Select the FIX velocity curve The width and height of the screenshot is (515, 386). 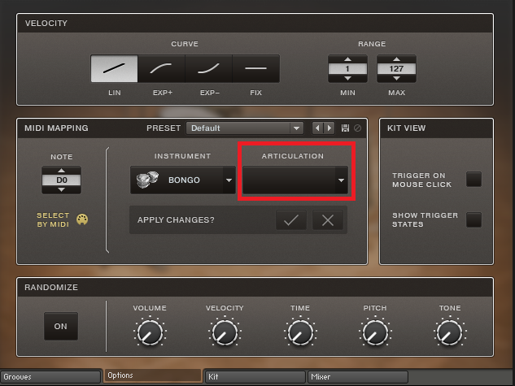pos(255,68)
